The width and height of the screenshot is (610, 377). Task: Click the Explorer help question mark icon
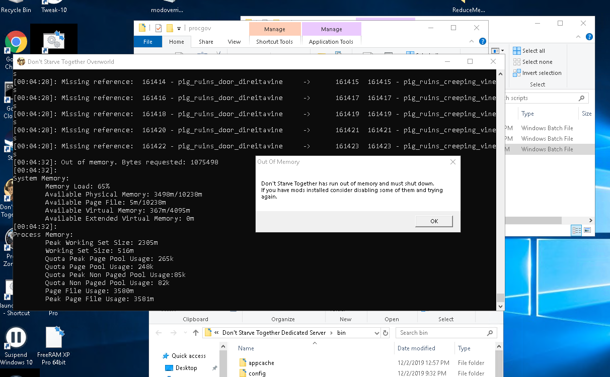(482, 42)
